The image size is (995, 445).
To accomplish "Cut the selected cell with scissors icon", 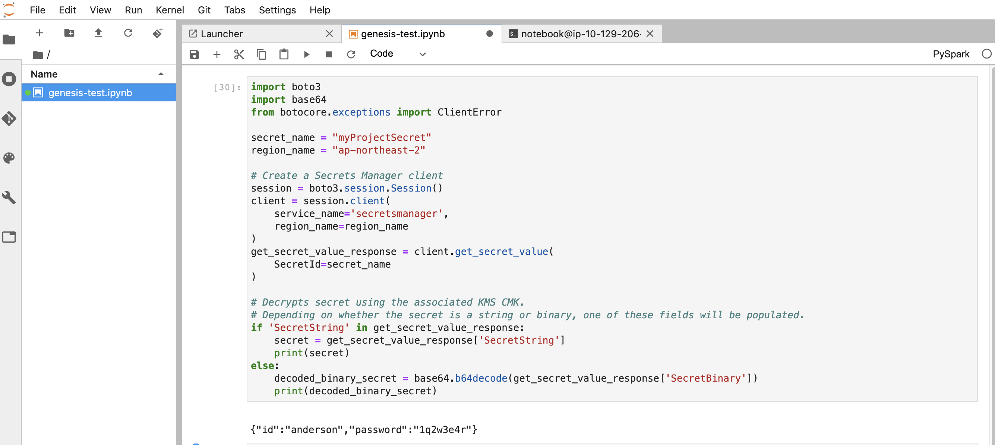I will click(239, 54).
